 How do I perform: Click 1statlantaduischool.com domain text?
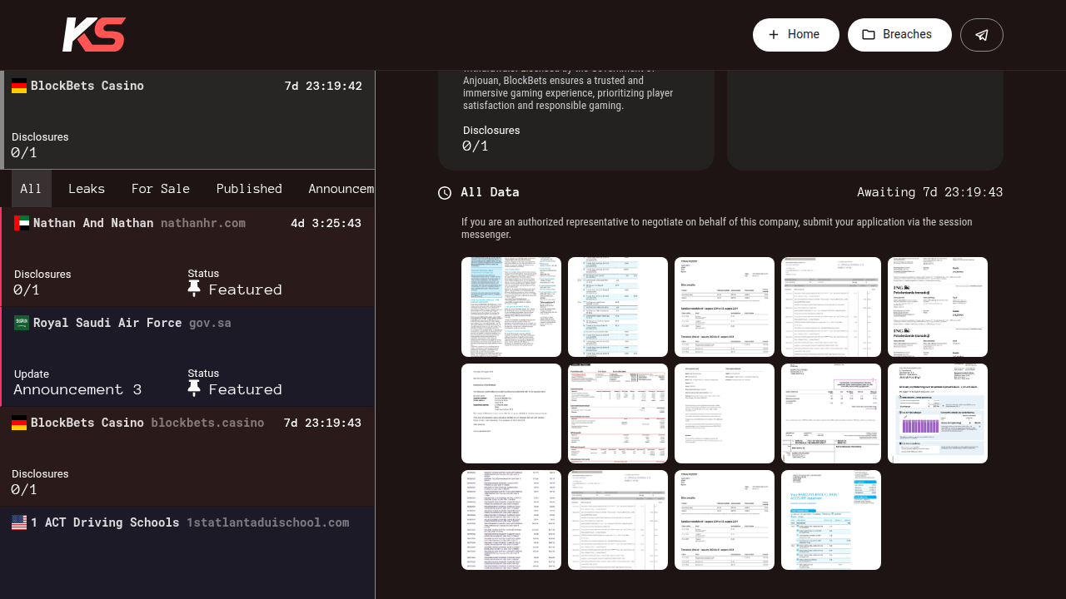tap(268, 522)
